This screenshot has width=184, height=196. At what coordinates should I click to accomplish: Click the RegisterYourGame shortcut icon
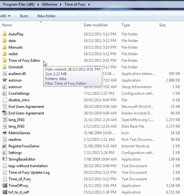pos(5,146)
